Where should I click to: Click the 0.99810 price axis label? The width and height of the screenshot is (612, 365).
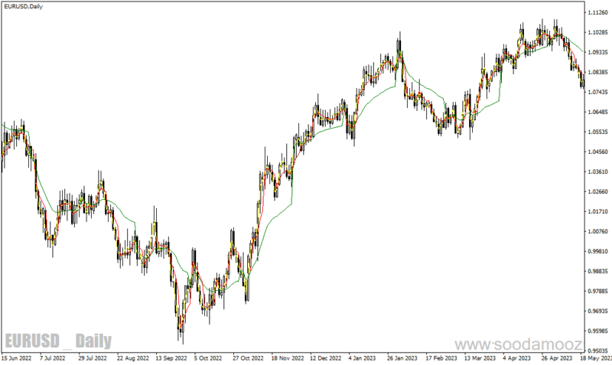coord(598,252)
